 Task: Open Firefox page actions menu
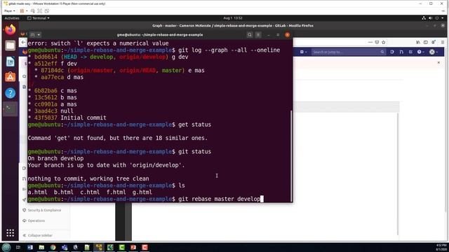[x=370, y=42]
